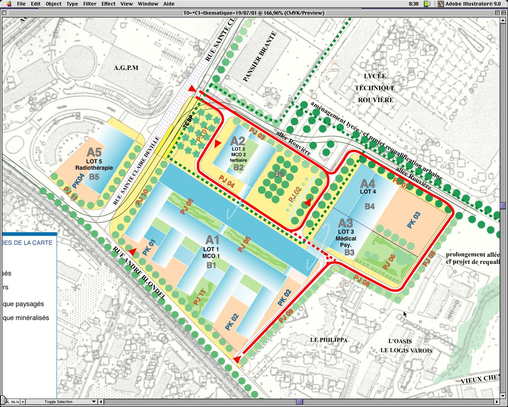Click the horizontal scrollbar thumb
The width and height of the screenshot is (508, 407).
tap(300, 402)
